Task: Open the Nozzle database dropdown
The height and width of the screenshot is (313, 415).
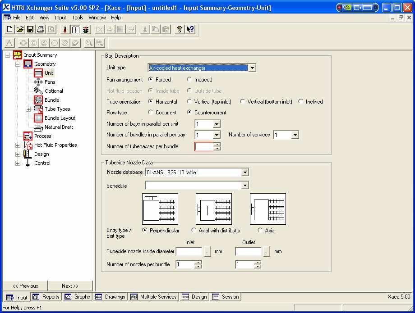Action: [x=245, y=172]
